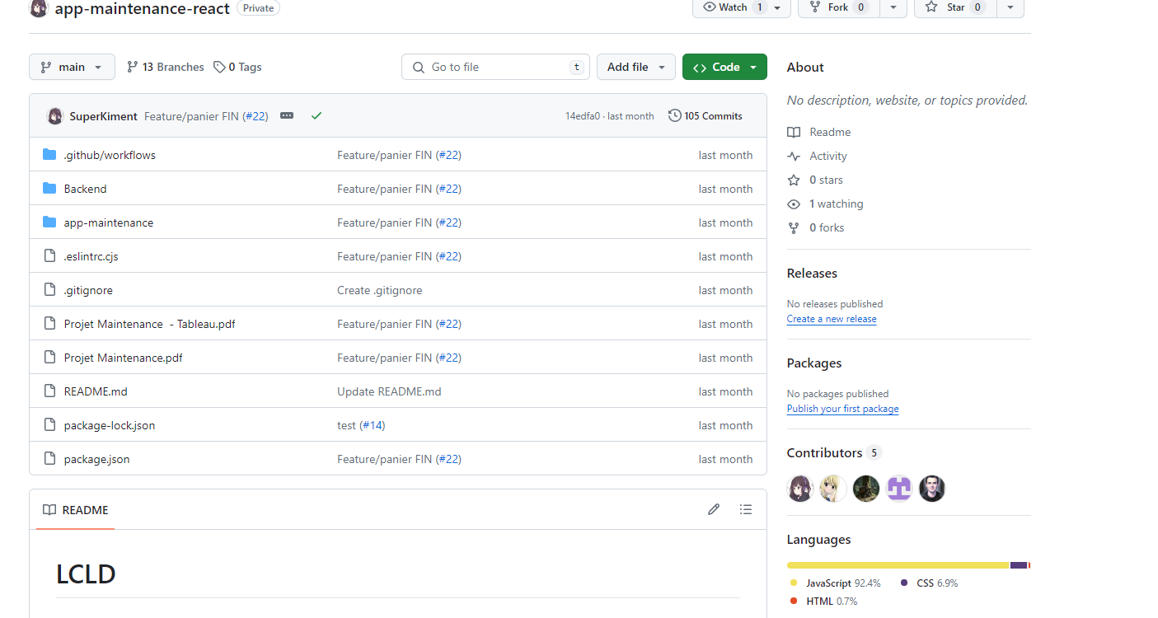Click the SuperKiment avatar in commit bar
This screenshot has height=618, width=1158.
[x=55, y=116]
